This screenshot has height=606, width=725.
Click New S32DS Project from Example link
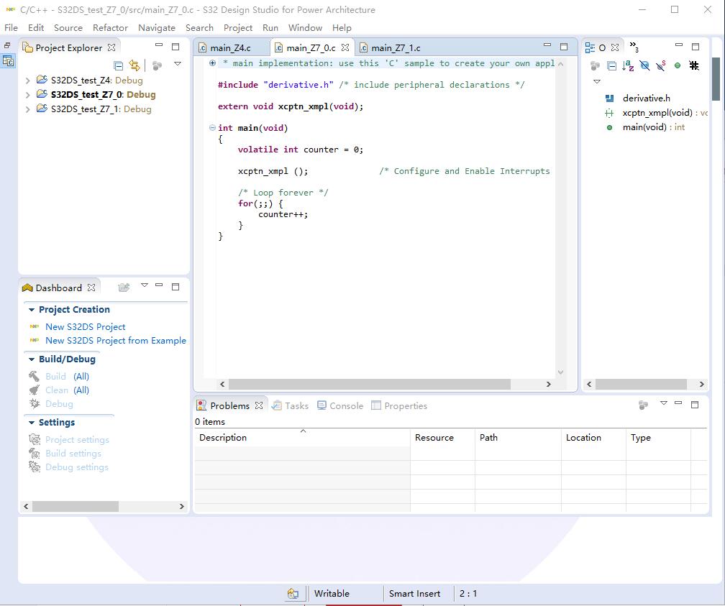[x=116, y=341]
